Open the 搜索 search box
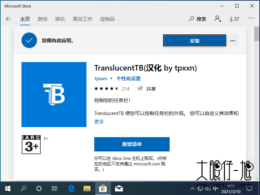Screen dimensions: 260x195 tap(198, 19)
